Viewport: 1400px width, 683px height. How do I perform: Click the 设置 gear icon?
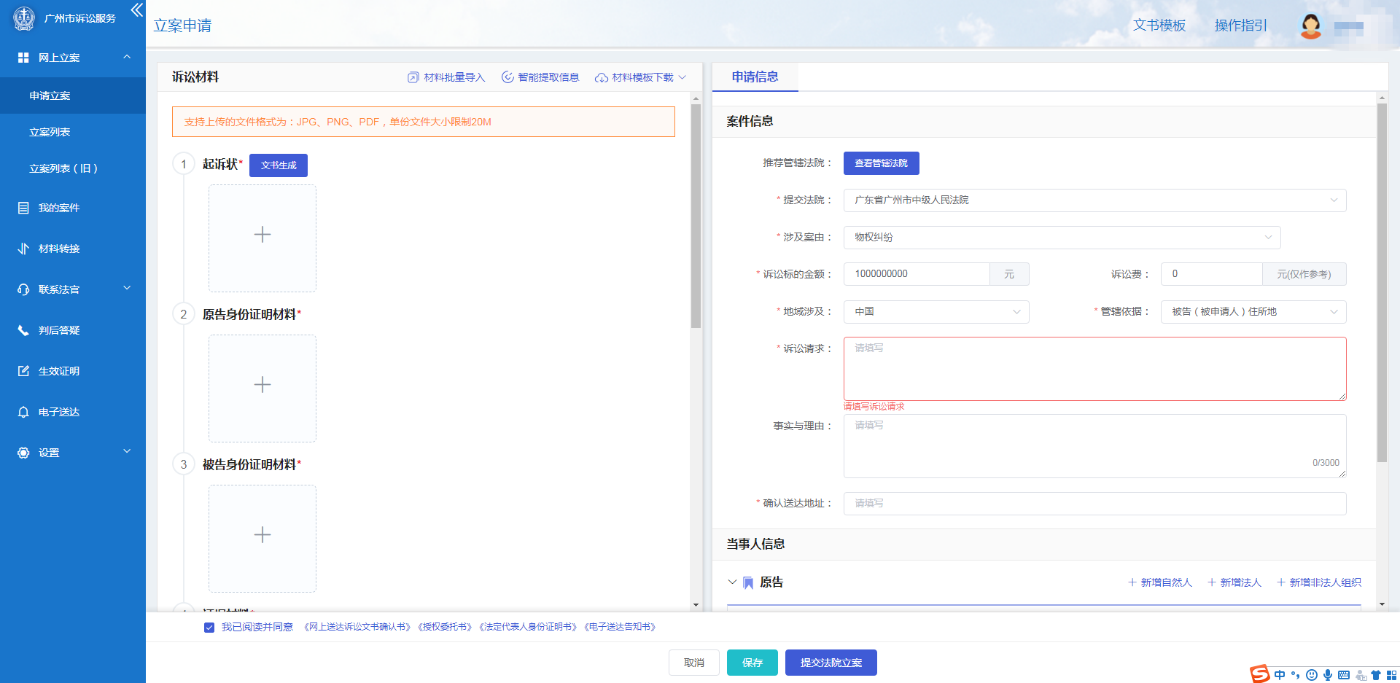coord(23,453)
